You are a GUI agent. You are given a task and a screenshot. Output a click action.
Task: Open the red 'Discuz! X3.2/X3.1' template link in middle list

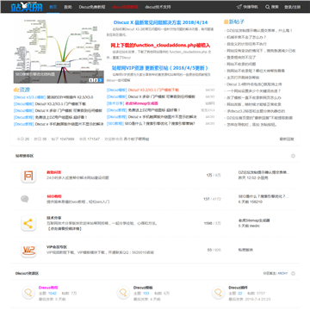pos(153,90)
